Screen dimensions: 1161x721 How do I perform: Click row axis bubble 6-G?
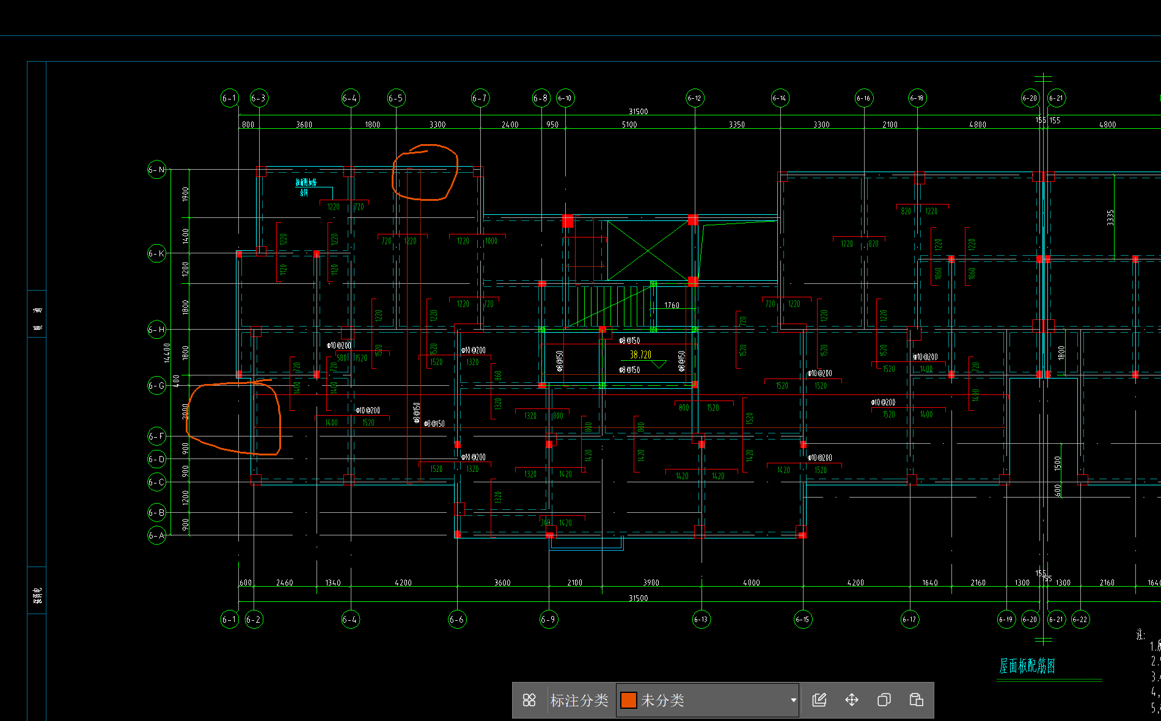[157, 386]
